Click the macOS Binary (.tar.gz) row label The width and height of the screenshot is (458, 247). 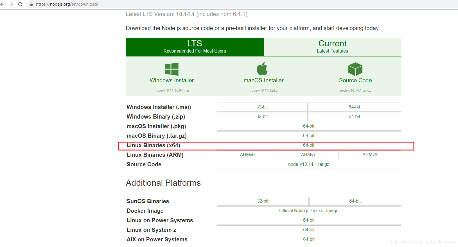pyautogui.click(x=157, y=136)
